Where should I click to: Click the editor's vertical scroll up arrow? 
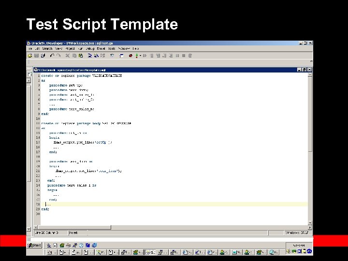[310, 75]
